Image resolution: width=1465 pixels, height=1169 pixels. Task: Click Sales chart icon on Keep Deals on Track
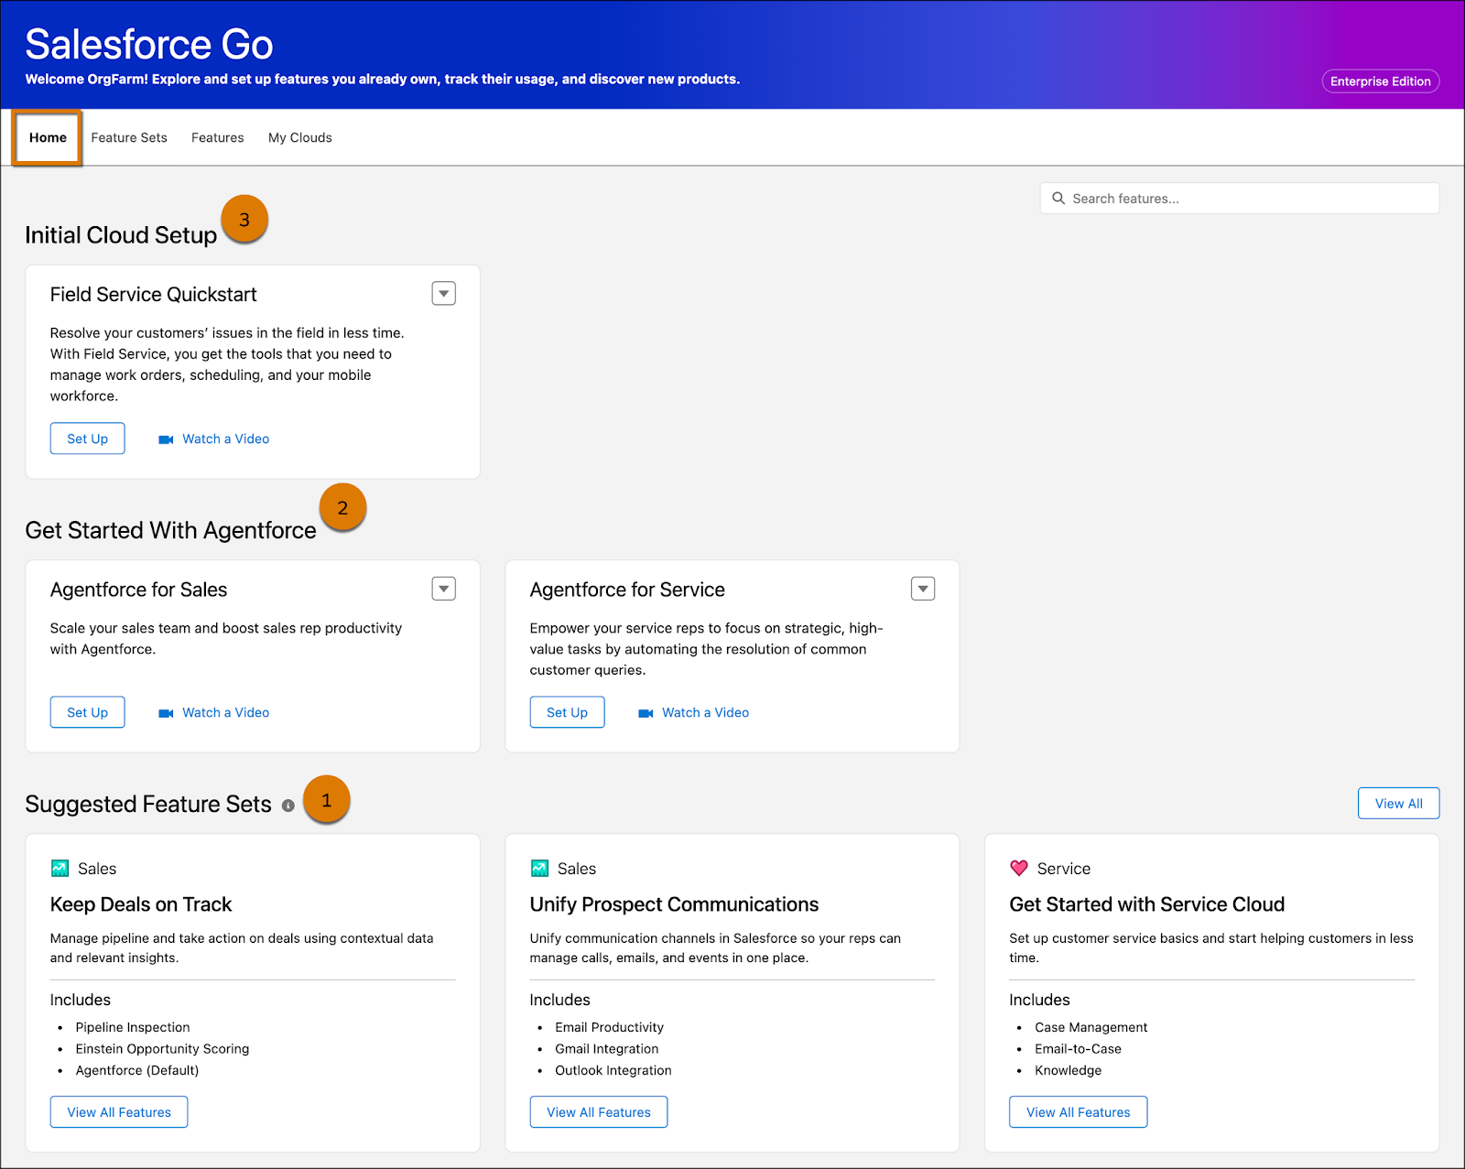click(60, 868)
